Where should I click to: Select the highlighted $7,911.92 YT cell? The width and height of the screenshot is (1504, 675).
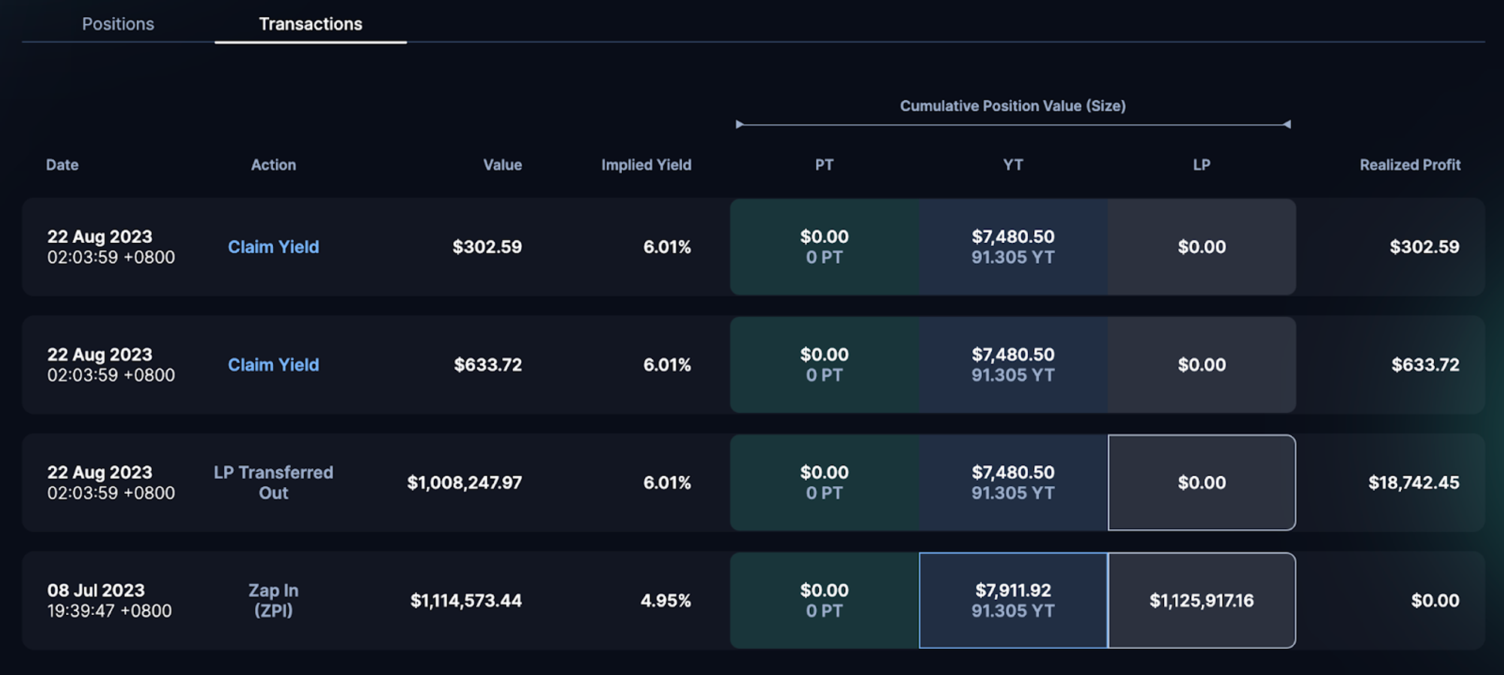1012,601
